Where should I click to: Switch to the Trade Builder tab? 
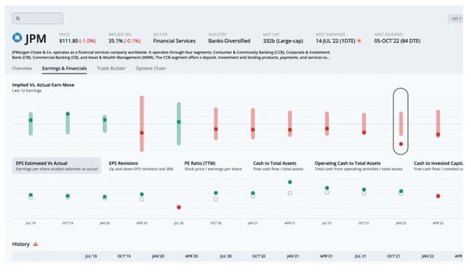click(x=112, y=68)
